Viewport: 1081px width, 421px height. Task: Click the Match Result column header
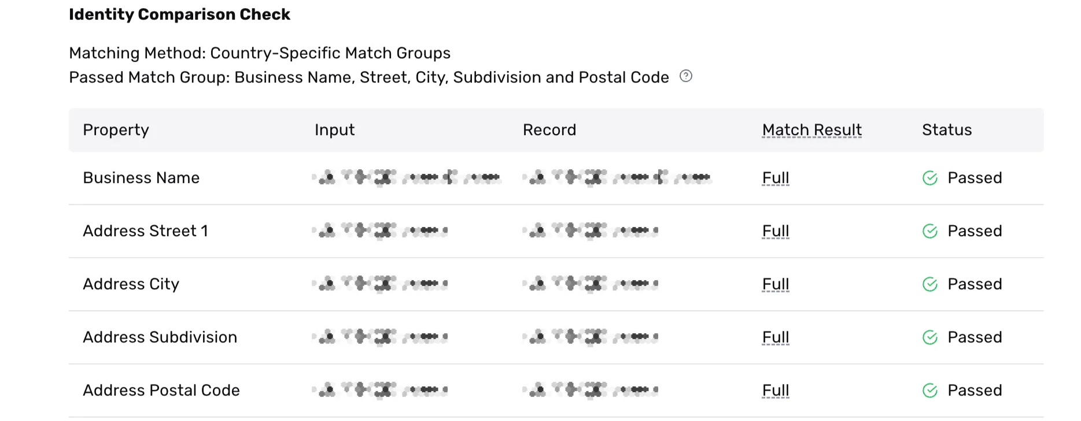click(x=811, y=130)
